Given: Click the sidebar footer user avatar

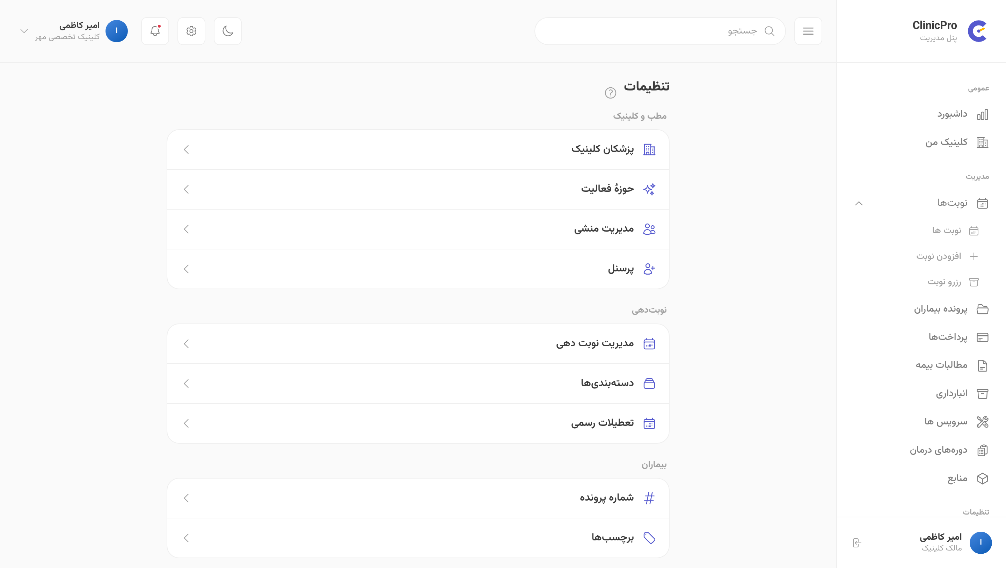Looking at the screenshot, I should pyautogui.click(x=981, y=542).
